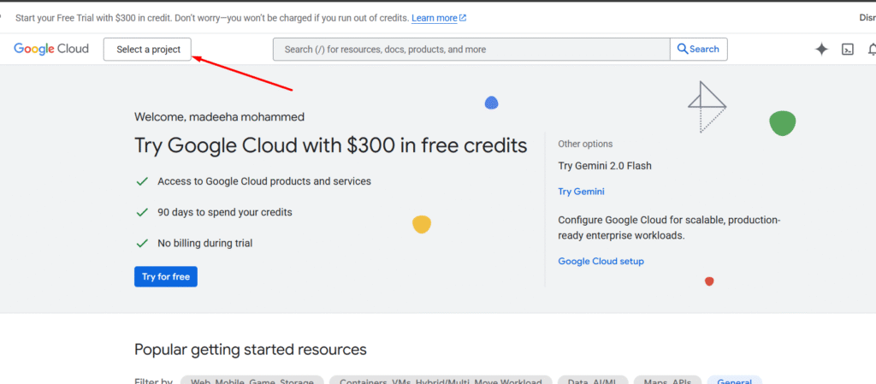
Task: Dismiss the free trial banner
Action: click(x=867, y=18)
